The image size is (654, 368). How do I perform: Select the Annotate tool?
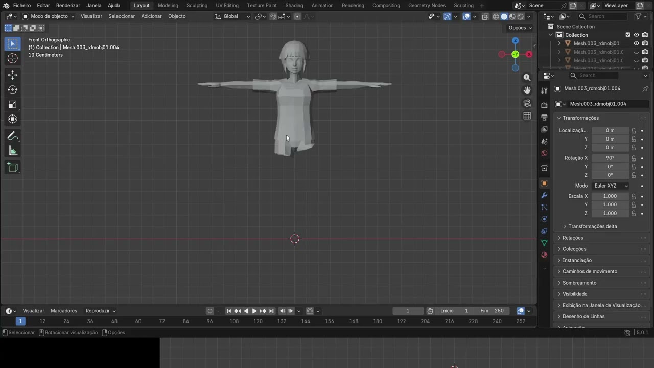tap(13, 136)
